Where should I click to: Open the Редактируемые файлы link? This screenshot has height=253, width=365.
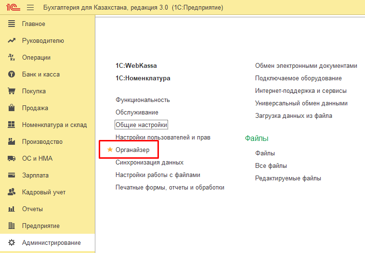coord(288,178)
